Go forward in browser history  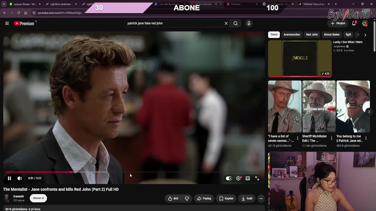coord(11,13)
